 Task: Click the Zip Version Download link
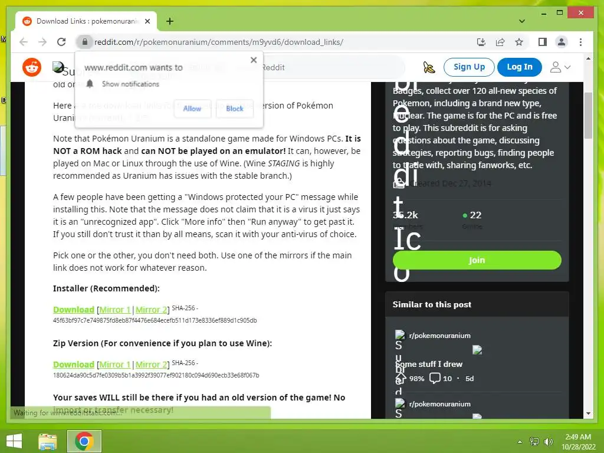(74, 365)
